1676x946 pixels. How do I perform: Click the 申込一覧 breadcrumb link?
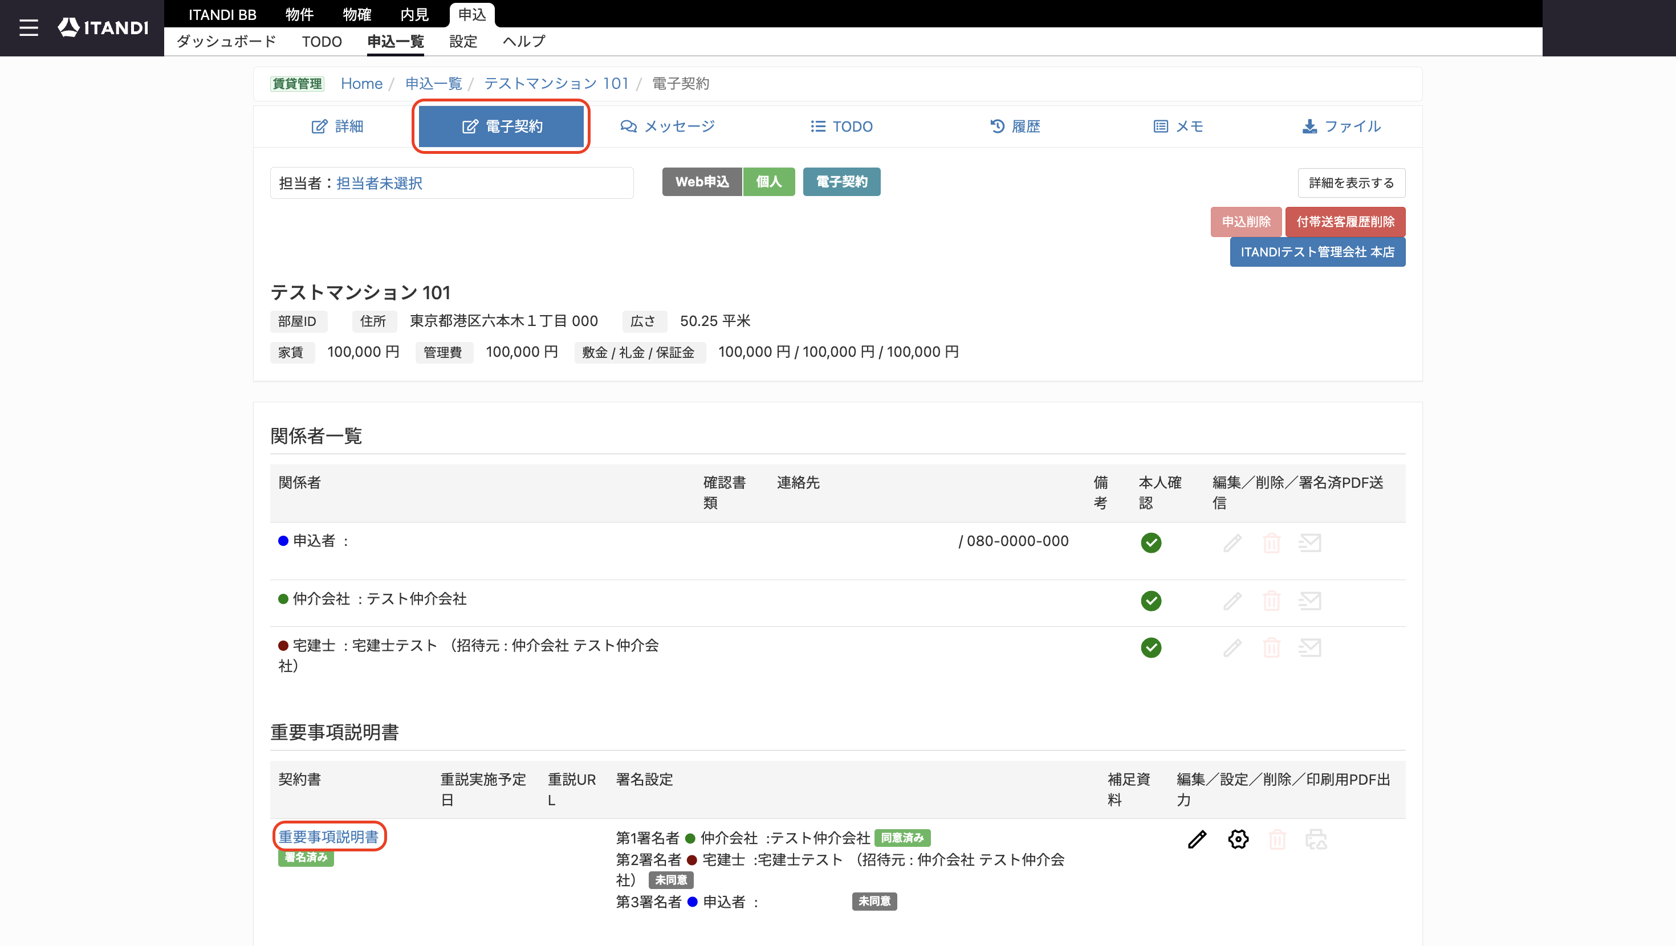pos(433,83)
